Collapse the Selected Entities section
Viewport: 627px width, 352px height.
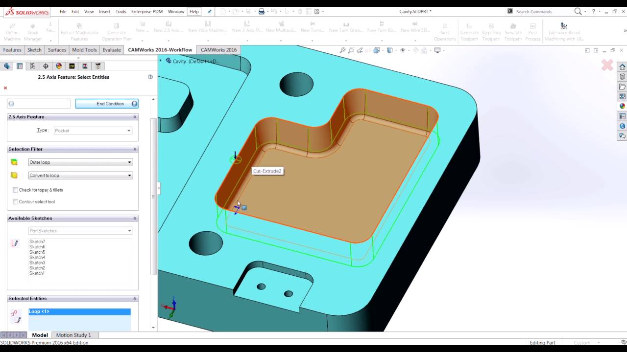click(135, 299)
